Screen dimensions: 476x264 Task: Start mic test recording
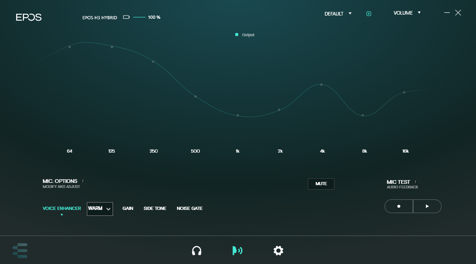(x=399, y=206)
